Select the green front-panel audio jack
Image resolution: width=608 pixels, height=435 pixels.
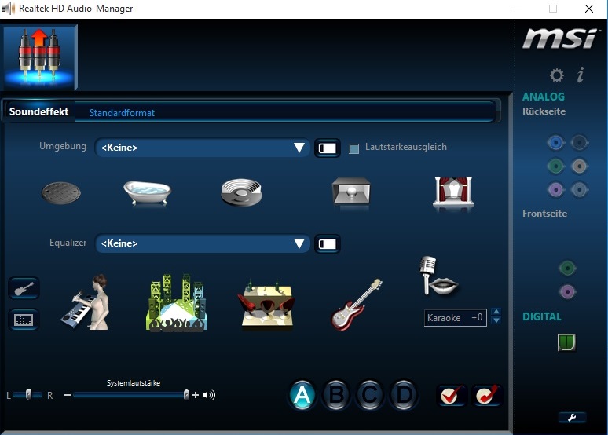[567, 269]
